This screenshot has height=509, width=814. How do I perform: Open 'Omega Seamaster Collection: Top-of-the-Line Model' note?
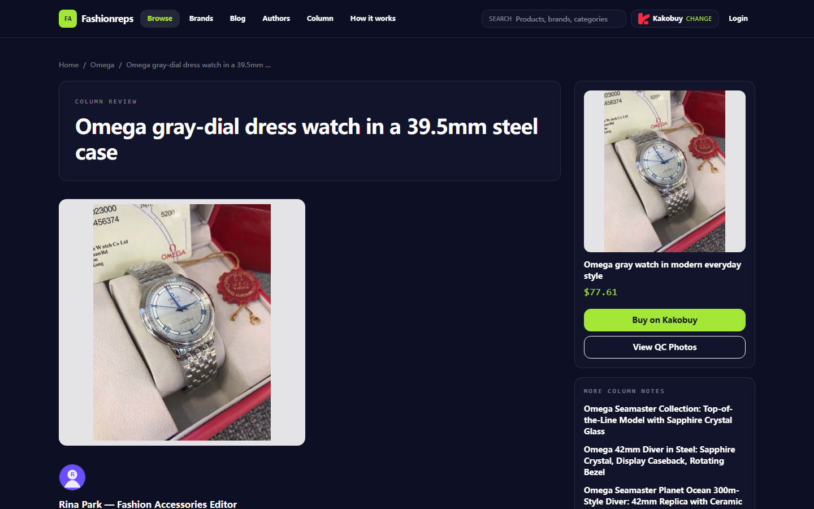click(659, 420)
